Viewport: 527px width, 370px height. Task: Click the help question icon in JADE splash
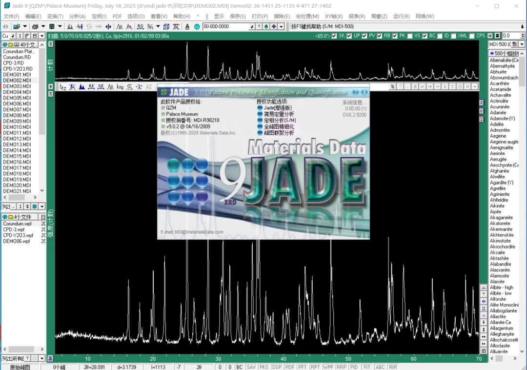click(356, 92)
